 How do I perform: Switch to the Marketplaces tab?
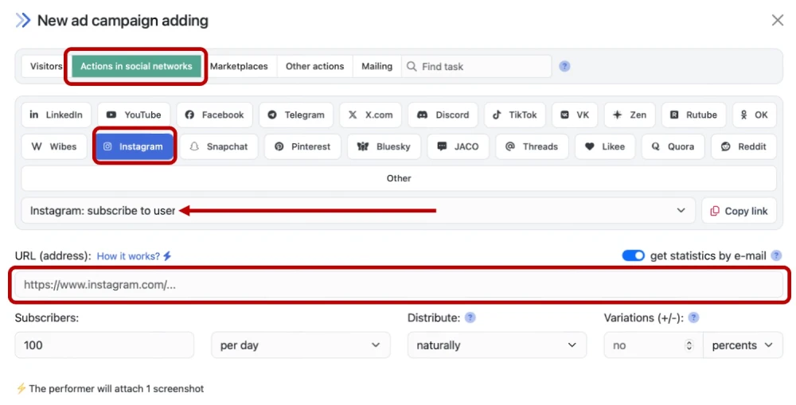tap(239, 66)
